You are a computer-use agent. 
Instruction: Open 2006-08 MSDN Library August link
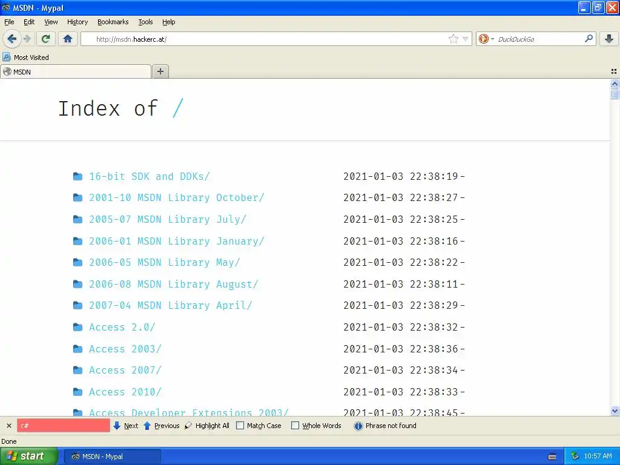(174, 284)
